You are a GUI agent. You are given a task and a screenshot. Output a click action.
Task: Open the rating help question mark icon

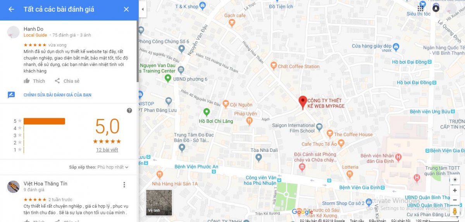coord(129,110)
